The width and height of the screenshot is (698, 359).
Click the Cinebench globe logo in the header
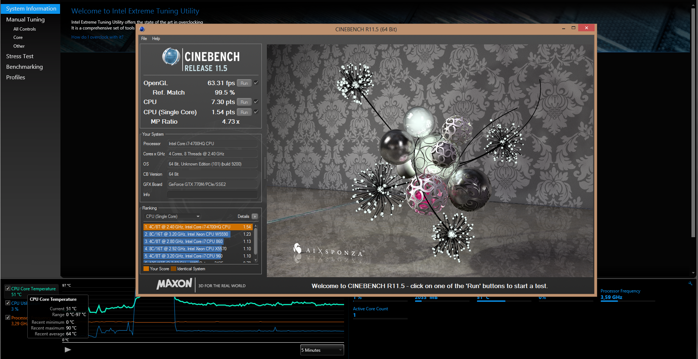pos(171,57)
